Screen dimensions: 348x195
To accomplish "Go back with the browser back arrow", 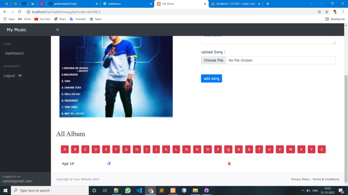I will click(5, 12).
